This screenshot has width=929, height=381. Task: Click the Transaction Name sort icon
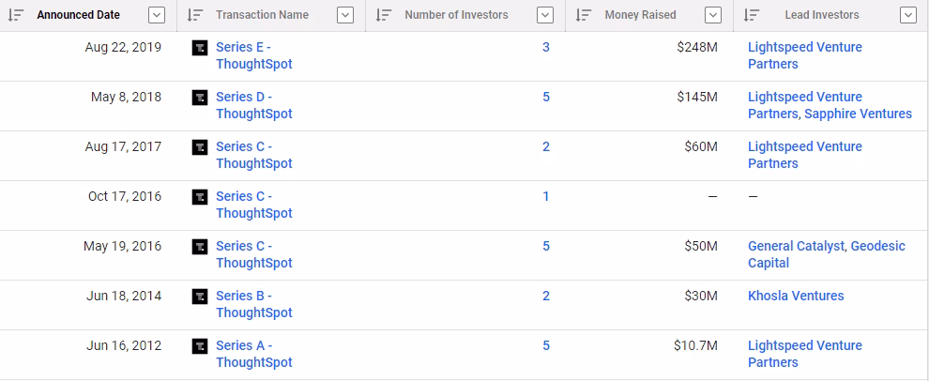click(x=195, y=15)
